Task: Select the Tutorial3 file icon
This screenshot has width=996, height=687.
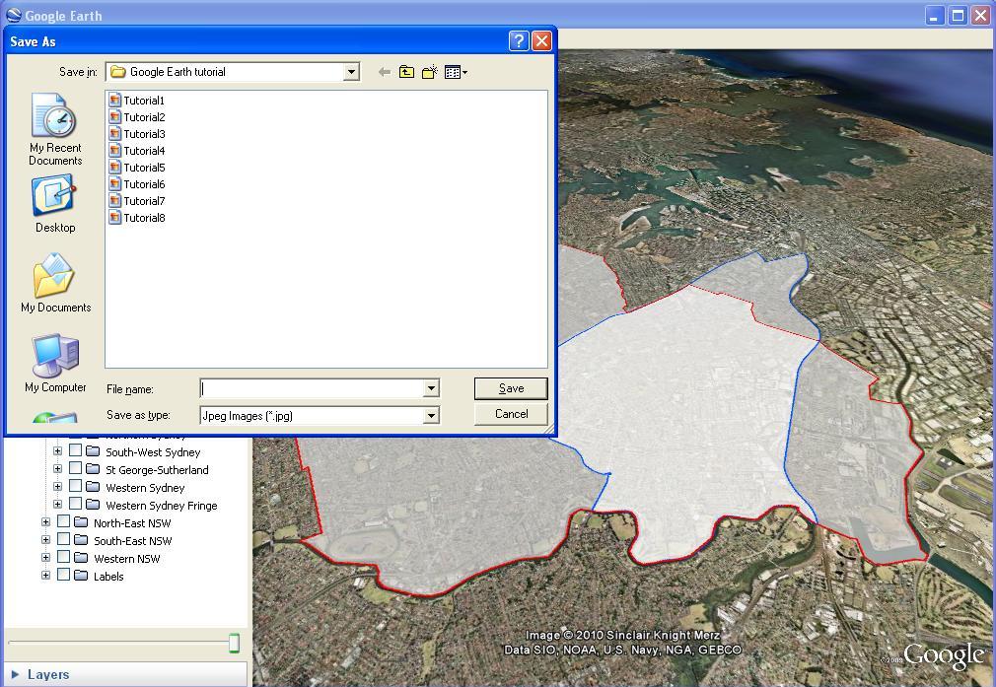Action: [x=115, y=133]
